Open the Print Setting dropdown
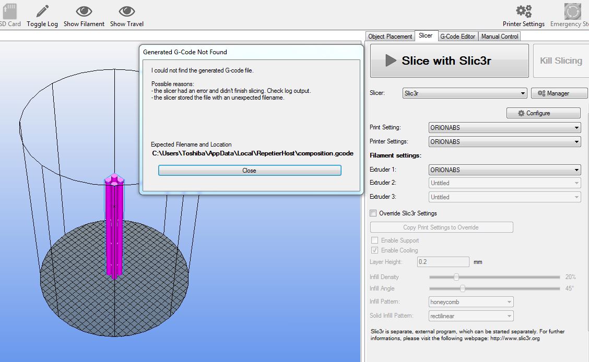Image resolution: width=589 pixels, height=362 pixels. [x=504, y=128]
